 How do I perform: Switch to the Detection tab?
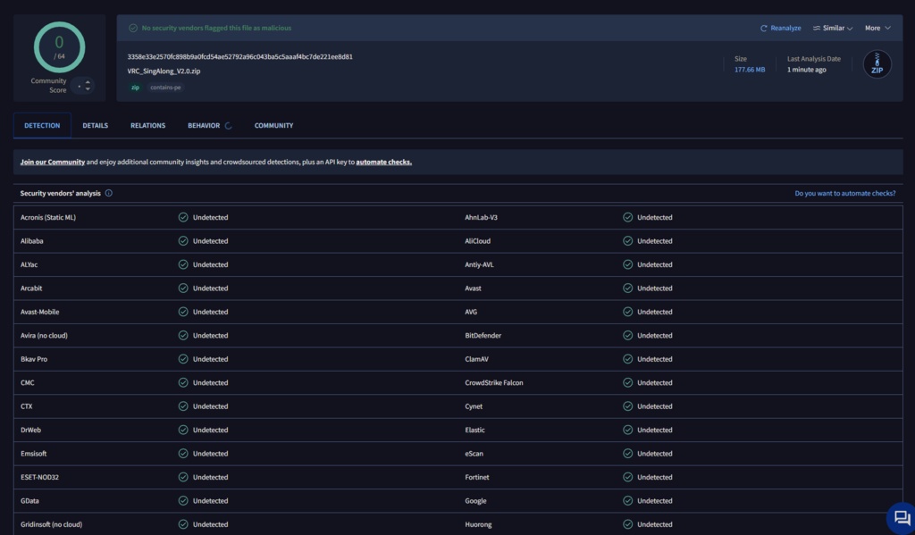pos(42,125)
